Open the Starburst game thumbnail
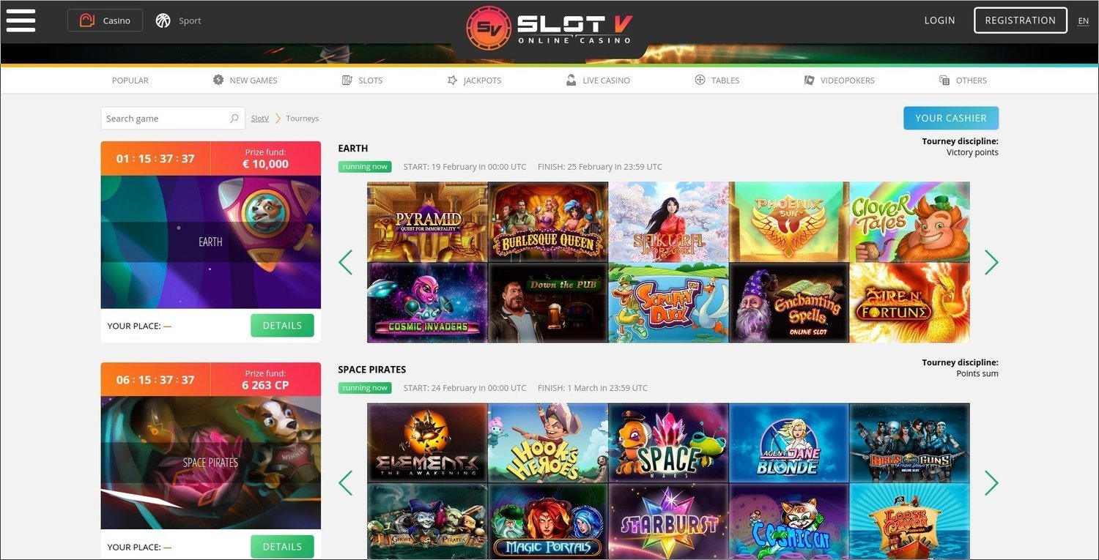The height and width of the screenshot is (560, 1099). [x=668, y=522]
